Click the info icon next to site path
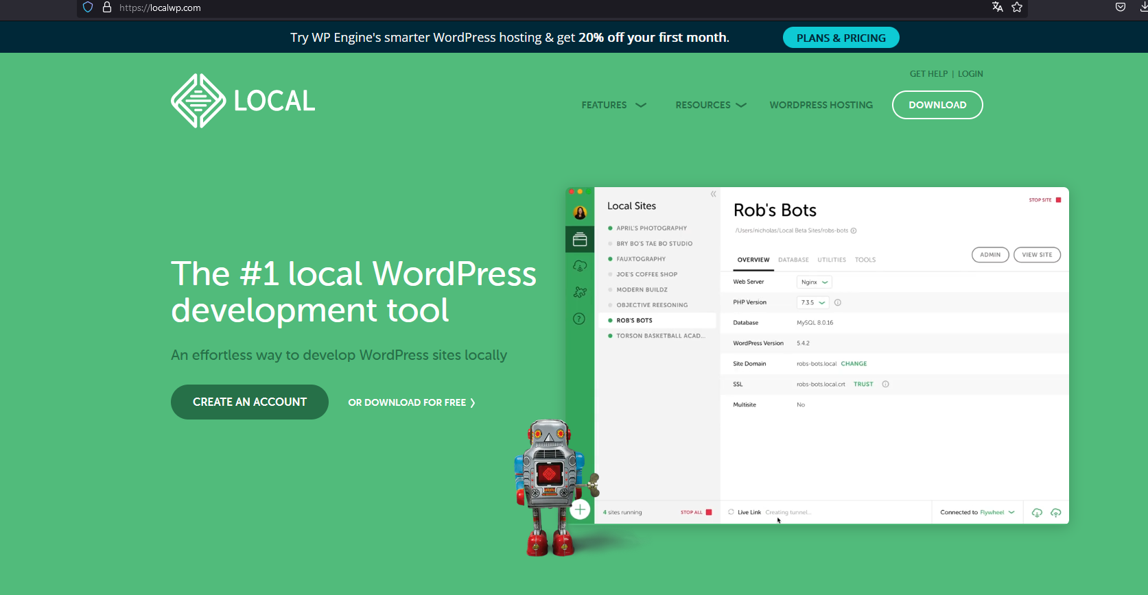Screen dimensions: 1148x595 (854, 230)
